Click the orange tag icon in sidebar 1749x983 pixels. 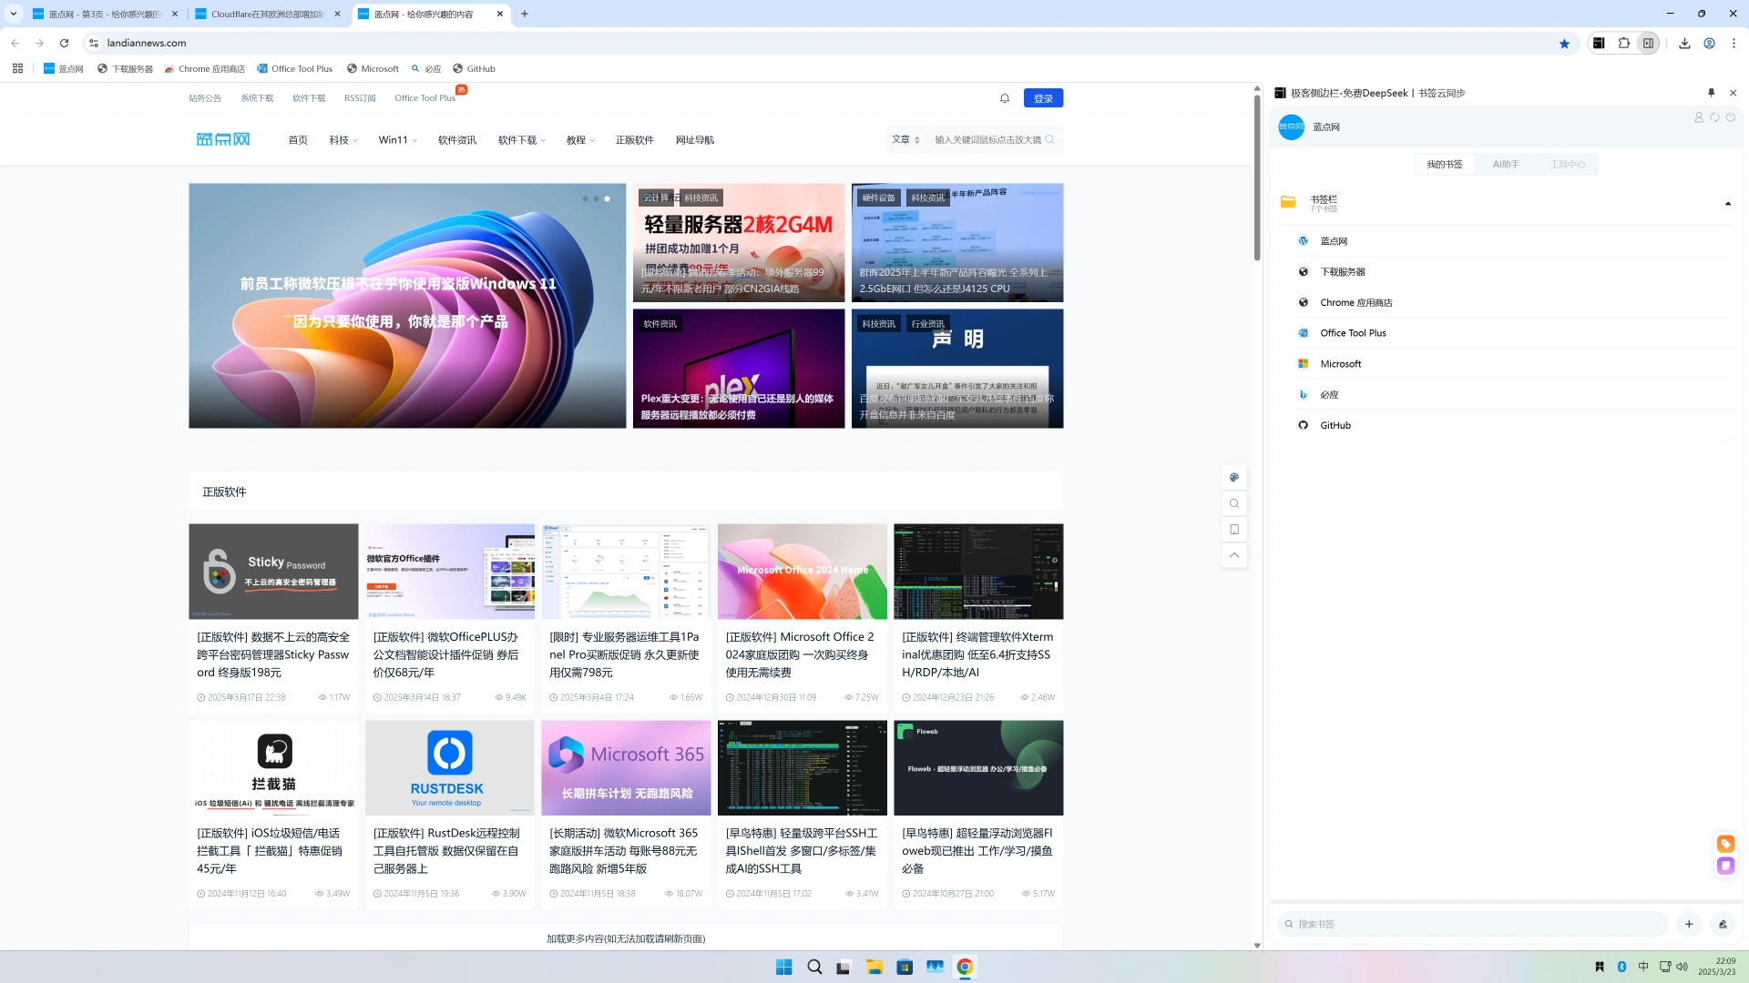pyautogui.click(x=1725, y=844)
